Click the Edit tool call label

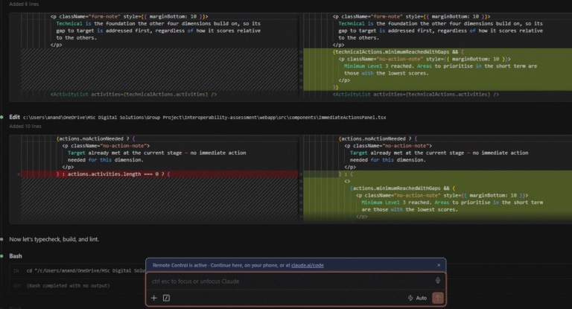click(15, 117)
